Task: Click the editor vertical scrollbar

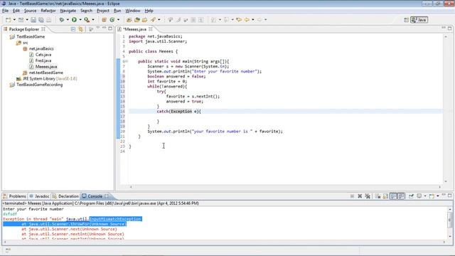Action: pyautogui.click(x=446, y=109)
